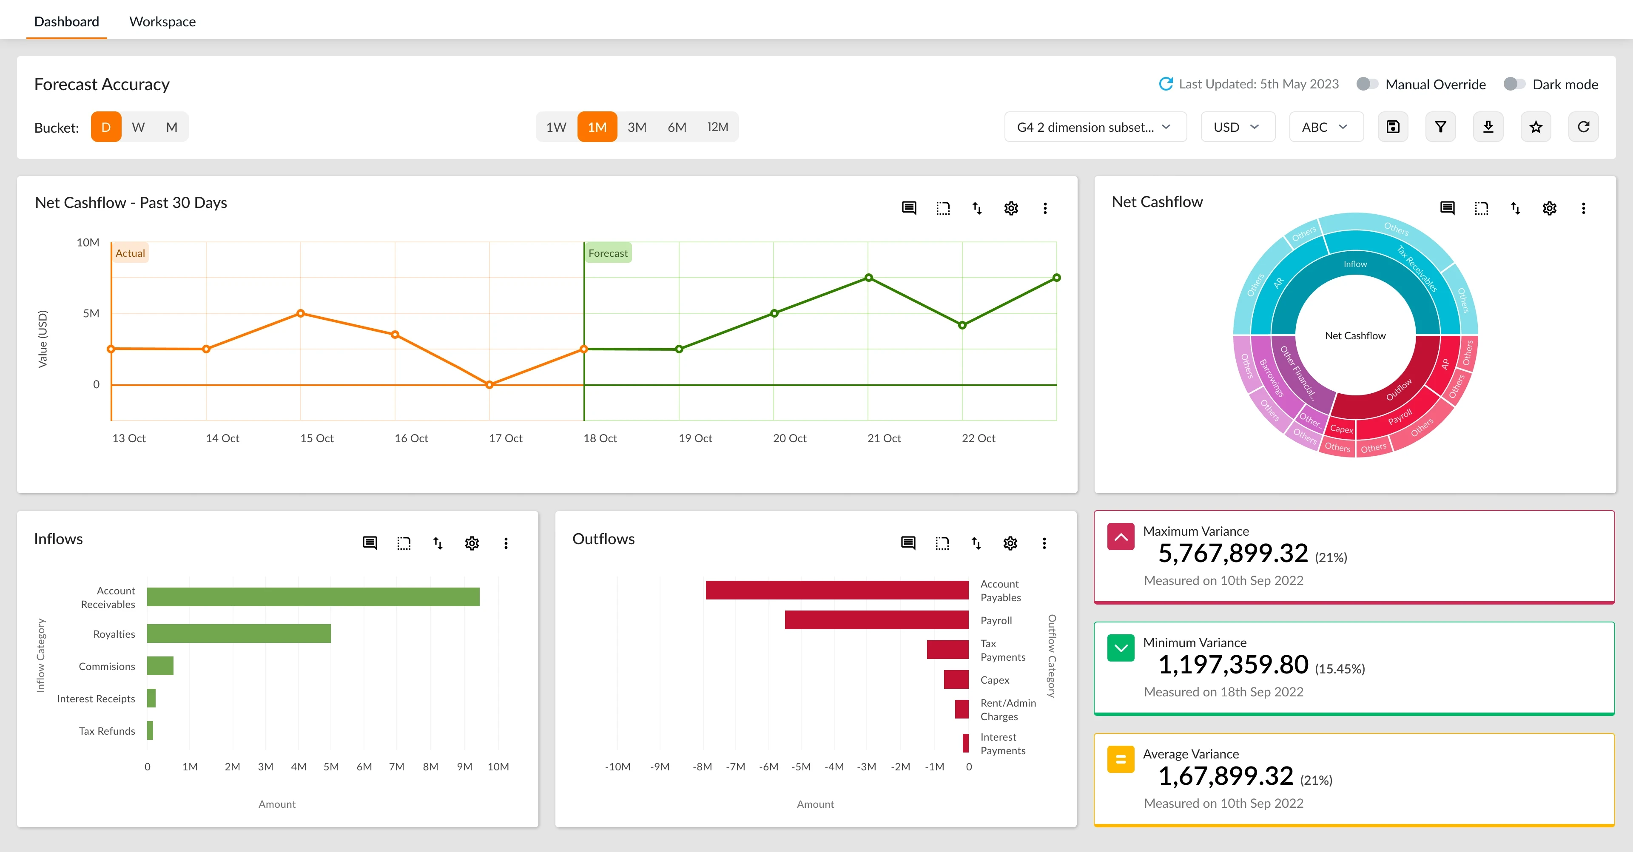This screenshot has height=852, width=1633.
Task: Select the Inflow segment in the sunburst chart
Action: point(1355,264)
